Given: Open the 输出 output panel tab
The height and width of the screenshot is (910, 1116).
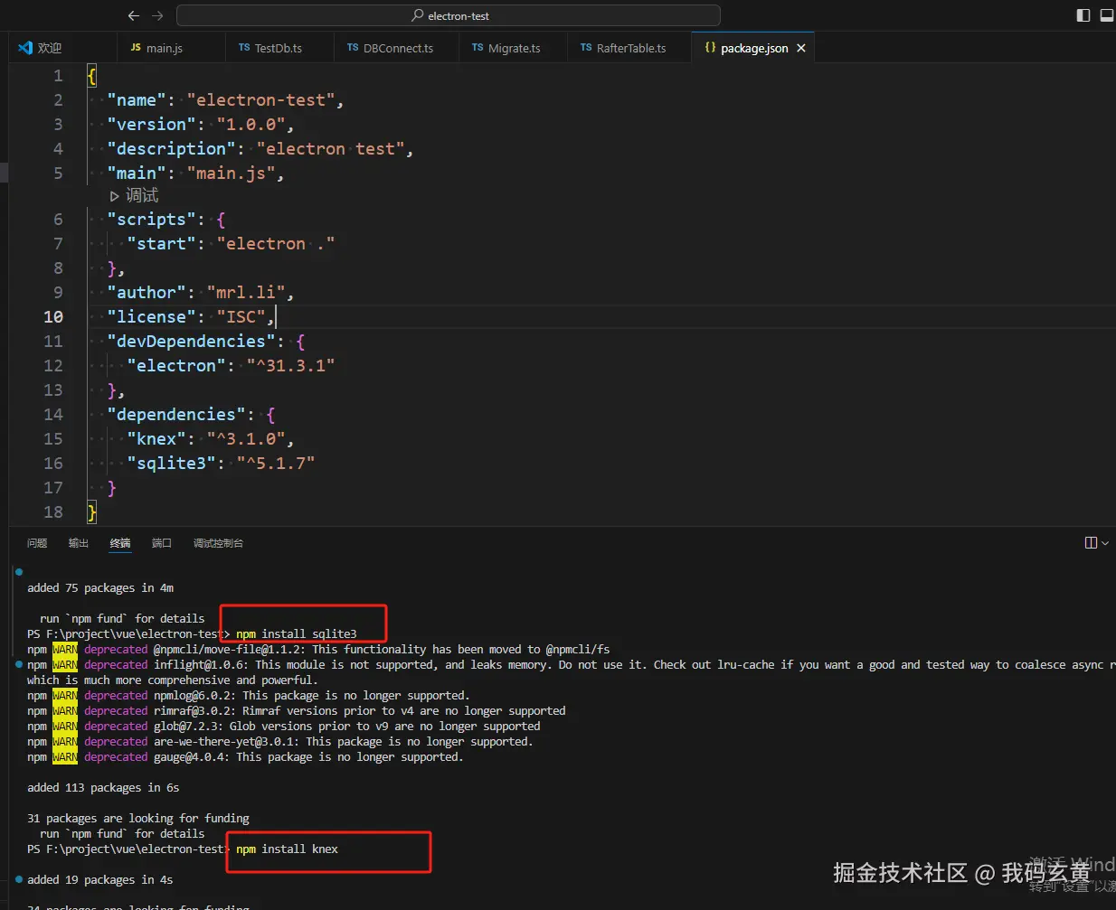Looking at the screenshot, I should coord(79,543).
